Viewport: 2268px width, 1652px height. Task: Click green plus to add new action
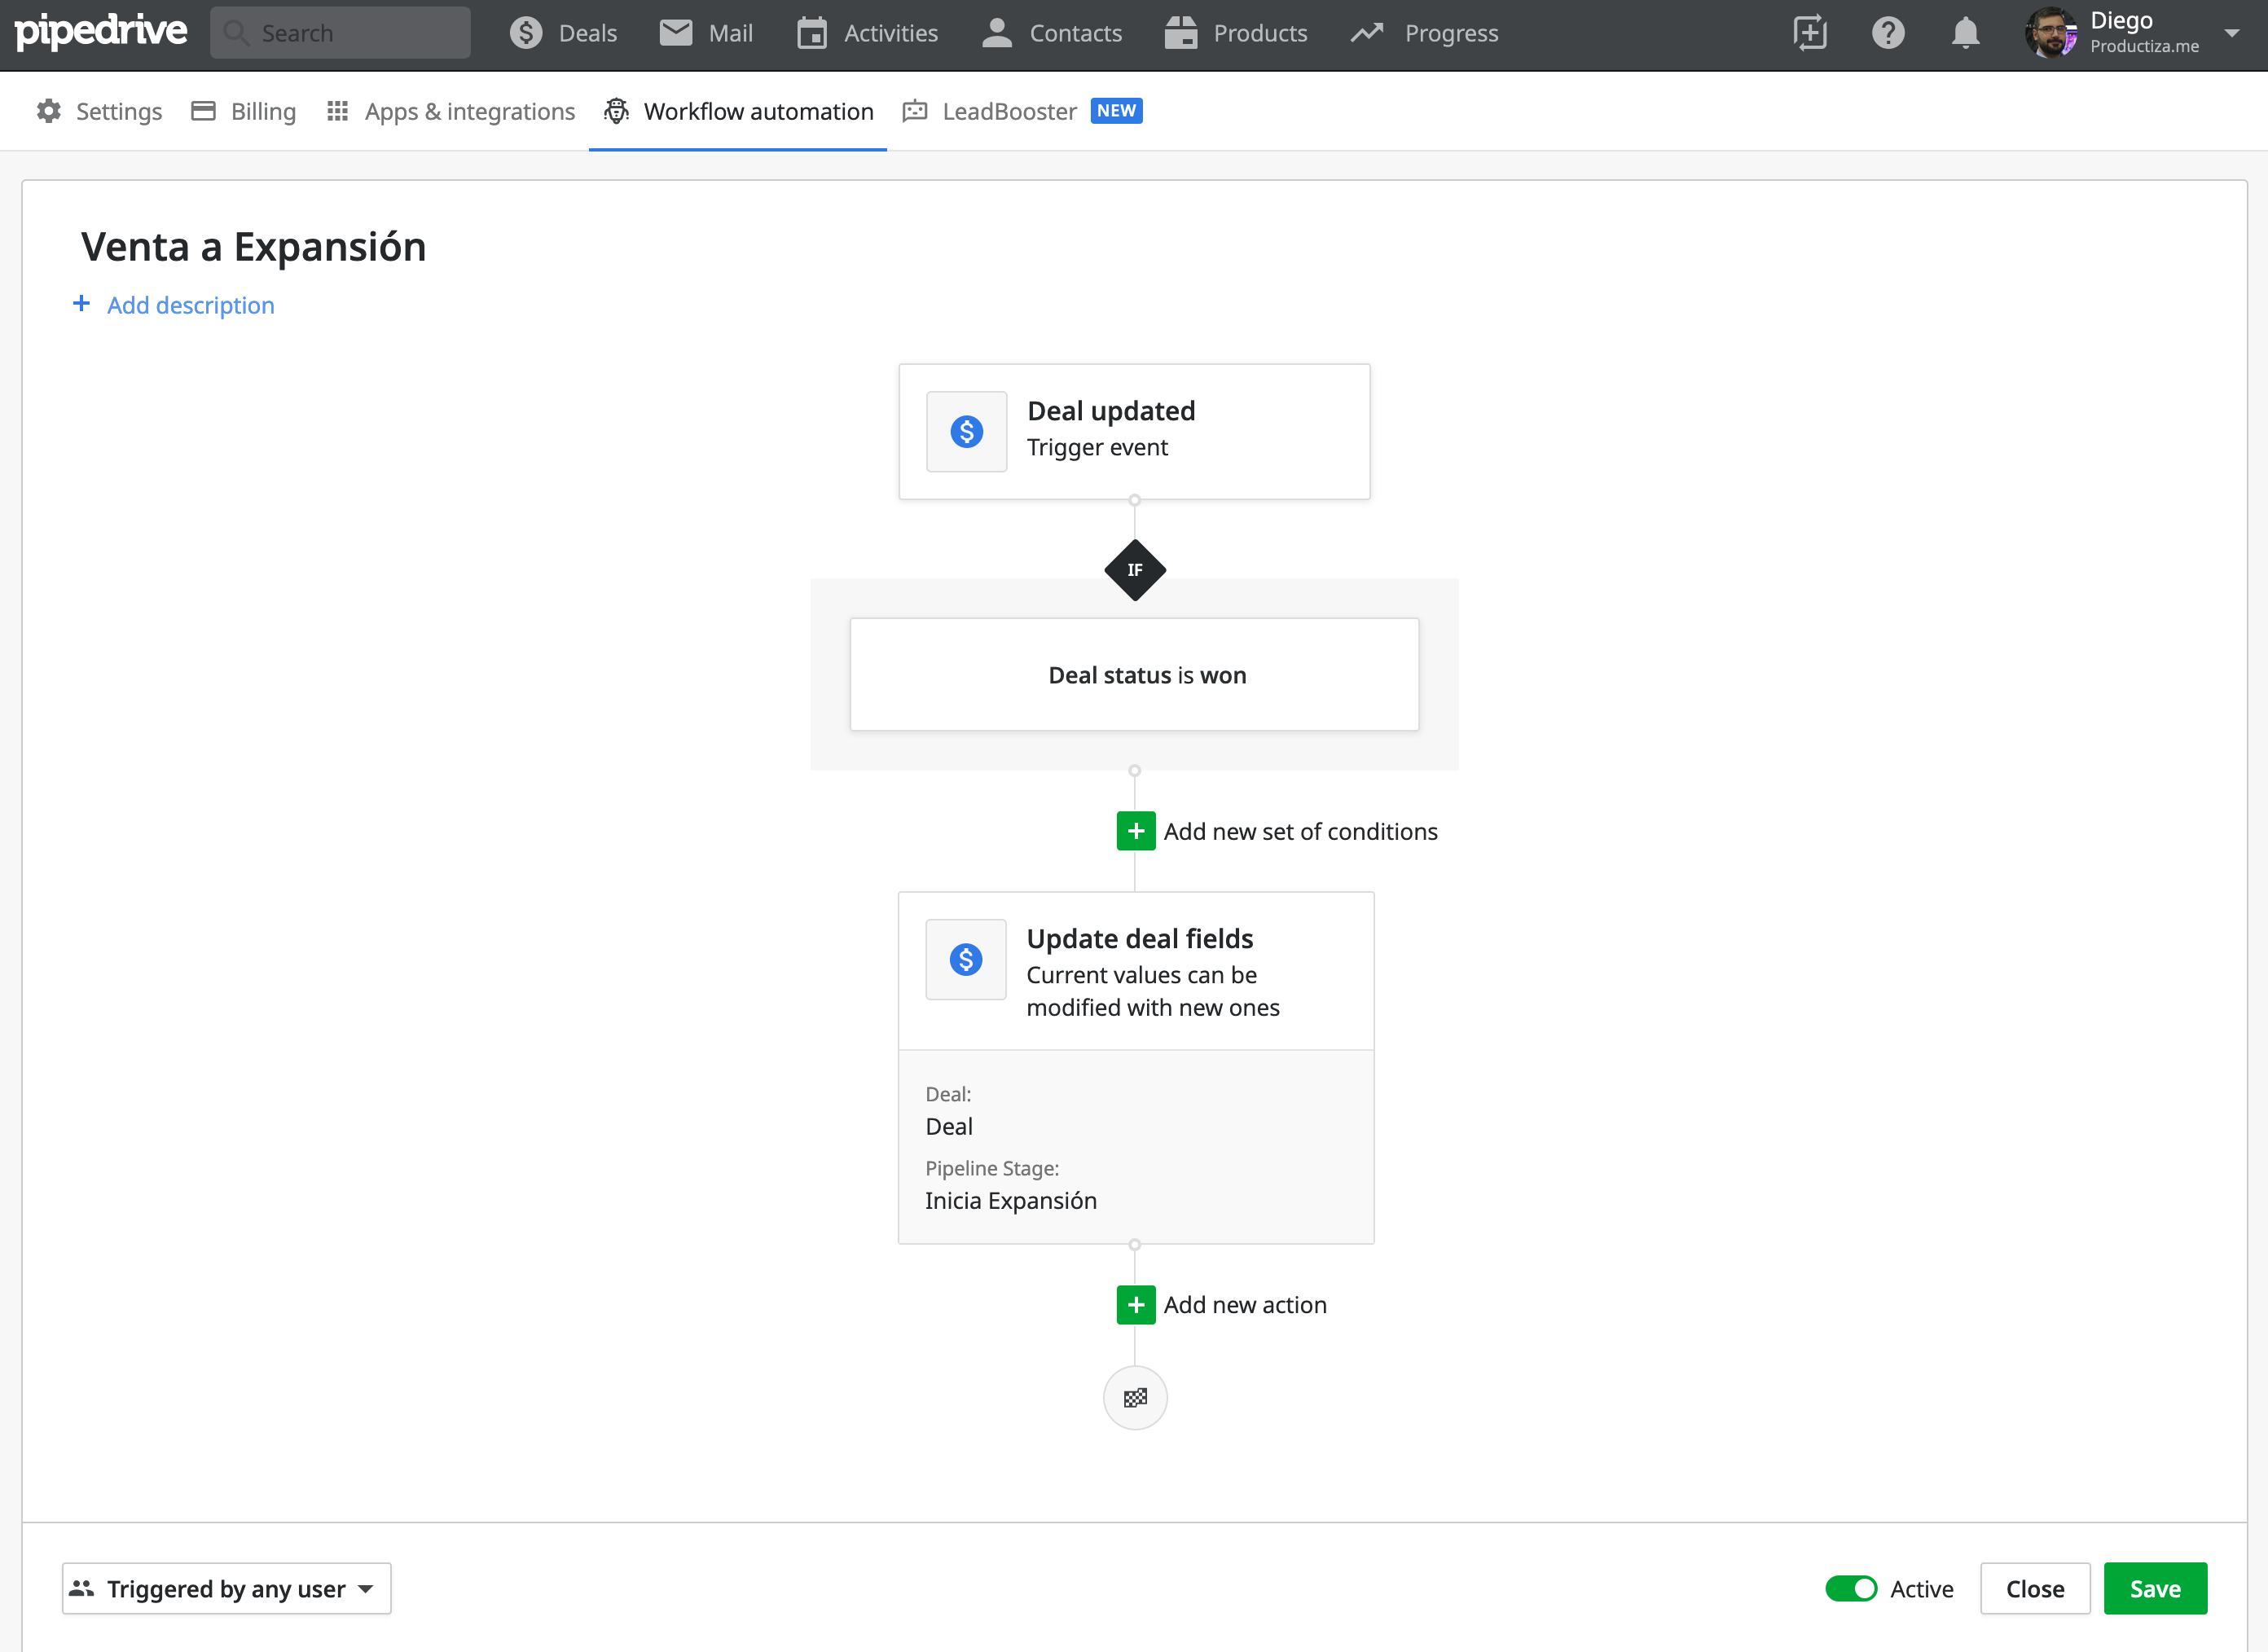point(1135,1305)
